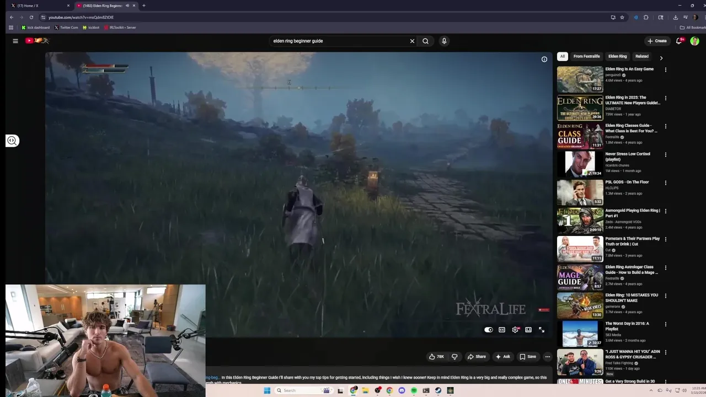The height and width of the screenshot is (397, 706).
Task: Open the Chrome media control icon
Action: [684, 17]
